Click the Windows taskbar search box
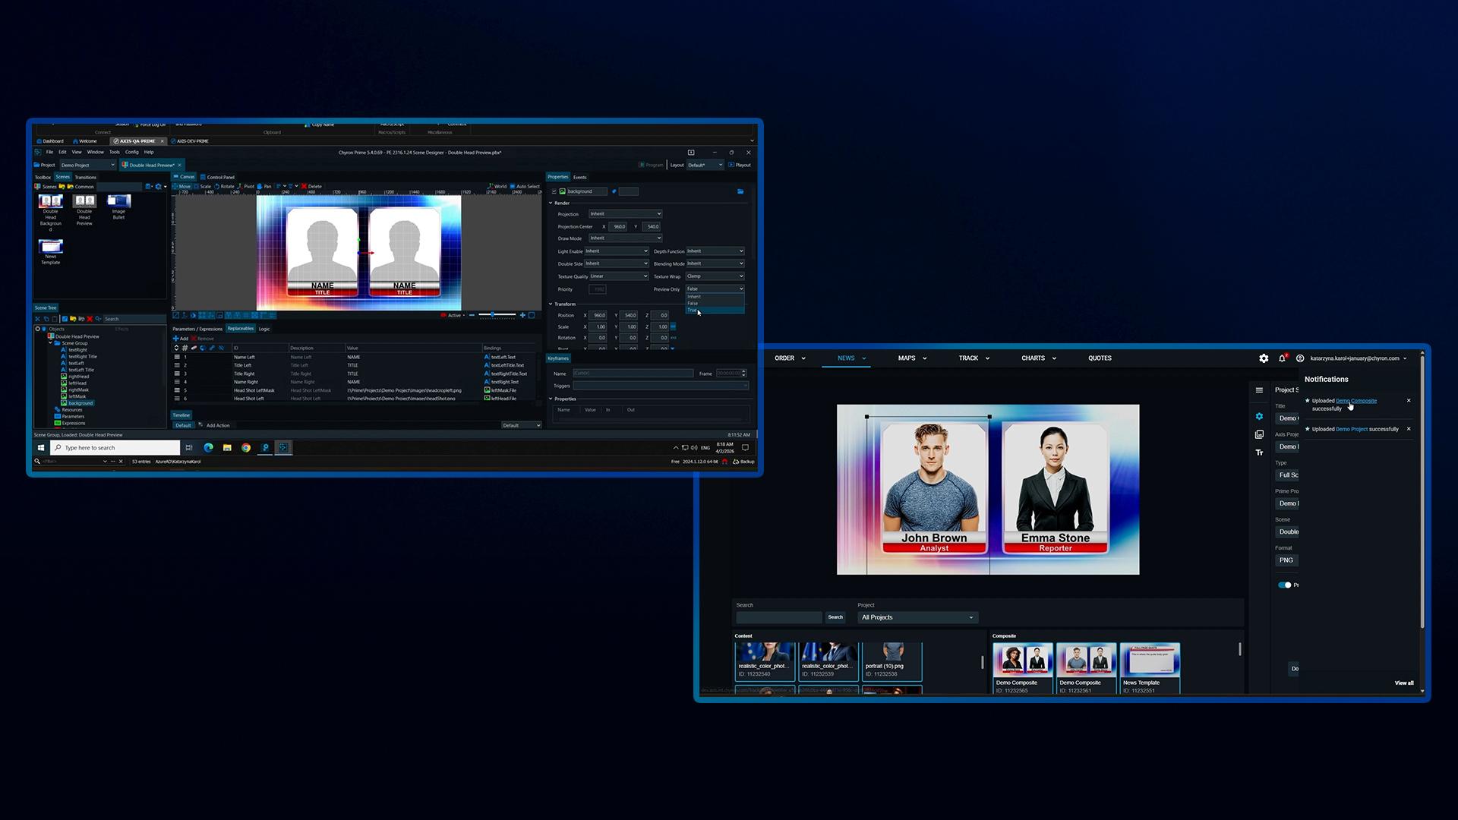The height and width of the screenshot is (820, 1458). pyautogui.click(x=115, y=448)
